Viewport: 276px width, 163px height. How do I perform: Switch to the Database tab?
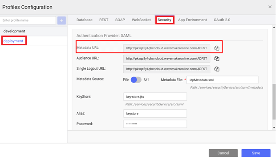[x=84, y=20]
